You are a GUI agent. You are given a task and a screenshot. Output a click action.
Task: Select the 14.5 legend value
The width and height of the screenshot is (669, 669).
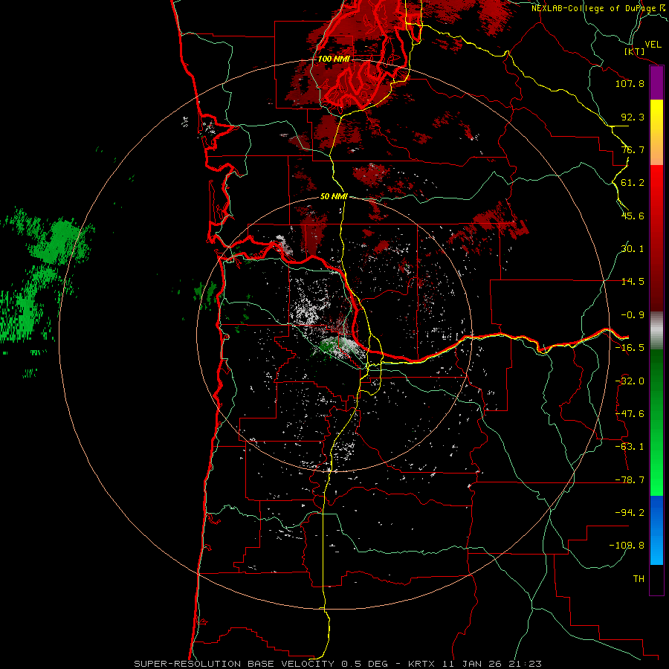[x=633, y=282]
